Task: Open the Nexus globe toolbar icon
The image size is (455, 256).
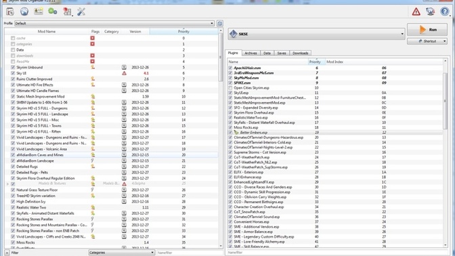Action: 24,12
